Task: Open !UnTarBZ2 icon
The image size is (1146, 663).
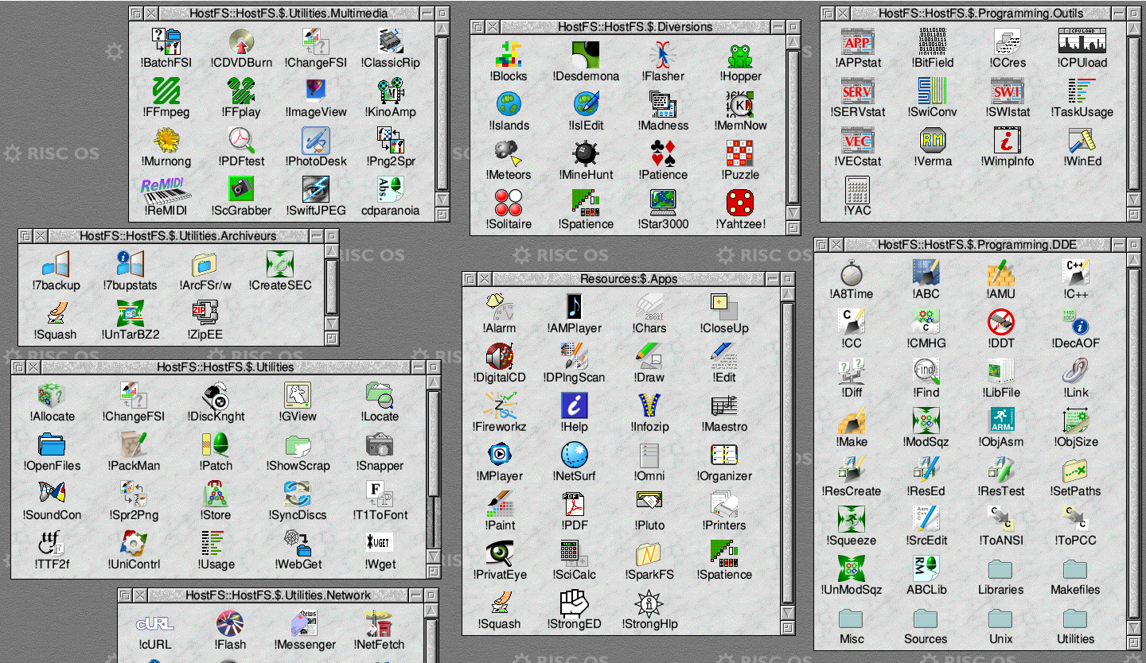Action: pos(131,314)
